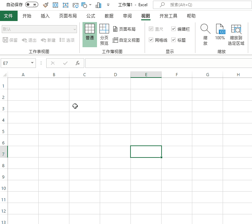Toggle the 网格线 gridlines checkbox
This screenshot has height=224, width=252.
click(151, 40)
